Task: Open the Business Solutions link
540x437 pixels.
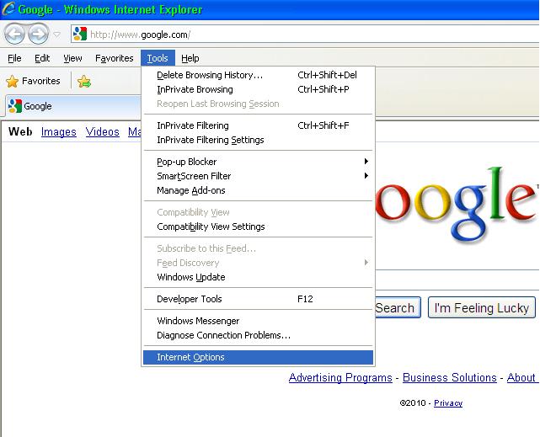Action: [x=449, y=378]
